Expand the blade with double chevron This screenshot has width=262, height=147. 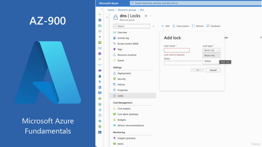tap(107, 17)
